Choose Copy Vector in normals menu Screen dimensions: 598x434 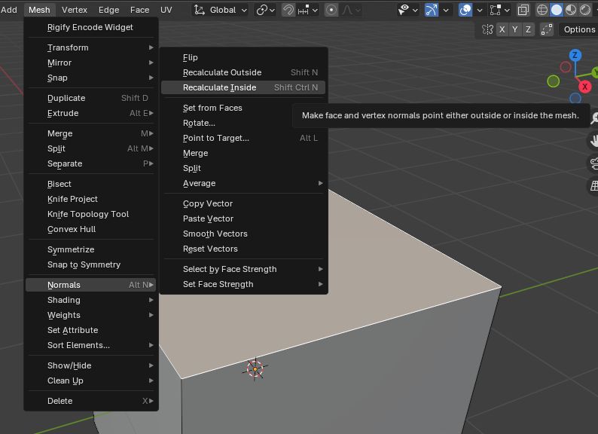(x=243, y=204)
